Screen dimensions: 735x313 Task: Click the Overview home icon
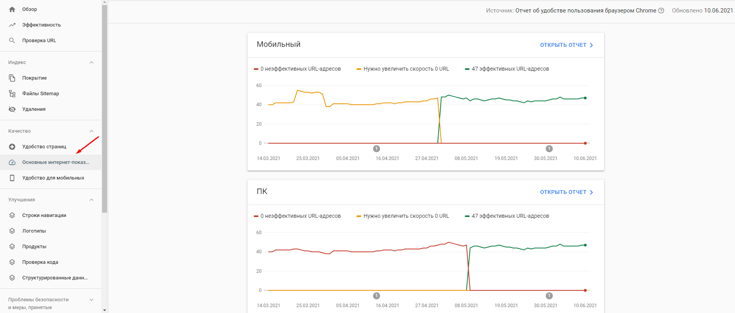tap(12, 9)
